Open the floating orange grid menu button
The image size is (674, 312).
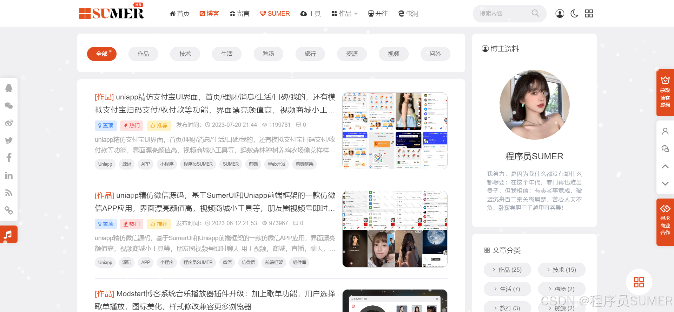point(639,282)
